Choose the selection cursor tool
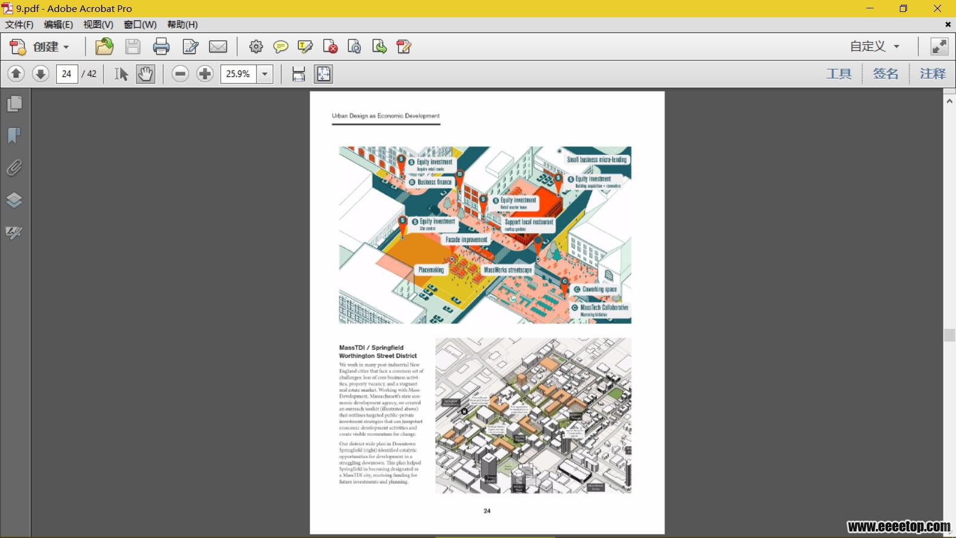956x538 pixels. point(121,74)
